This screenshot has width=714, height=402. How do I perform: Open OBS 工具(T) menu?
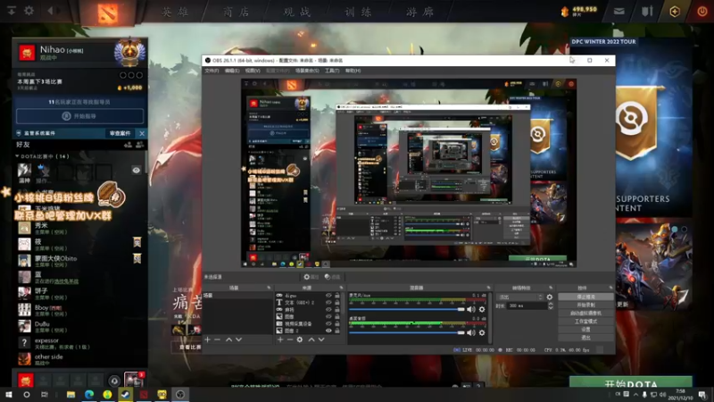(x=332, y=71)
